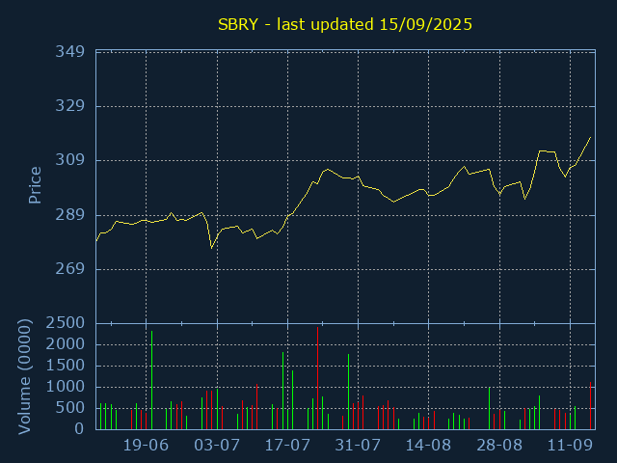Select the price axis label 269
The image size is (617, 463).
tap(70, 269)
